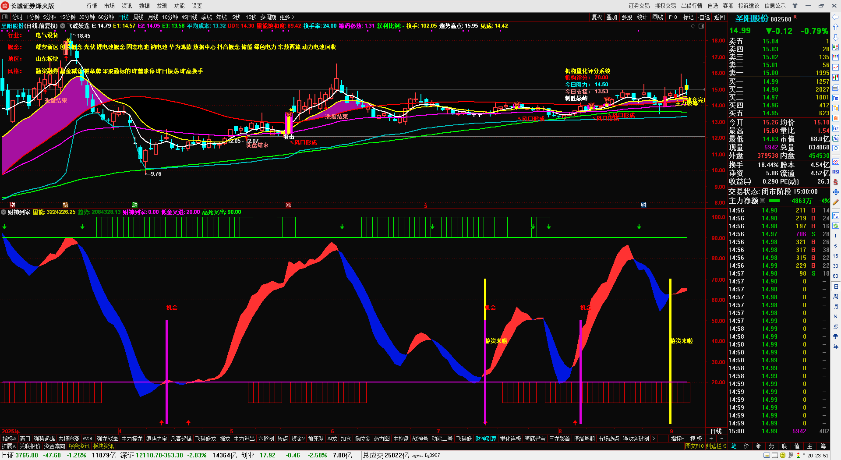Viewport: 841px width, 460px height.
Task: Click the keyboard icon in status bar
Action: pyautogui.click(x=767, y=456)
